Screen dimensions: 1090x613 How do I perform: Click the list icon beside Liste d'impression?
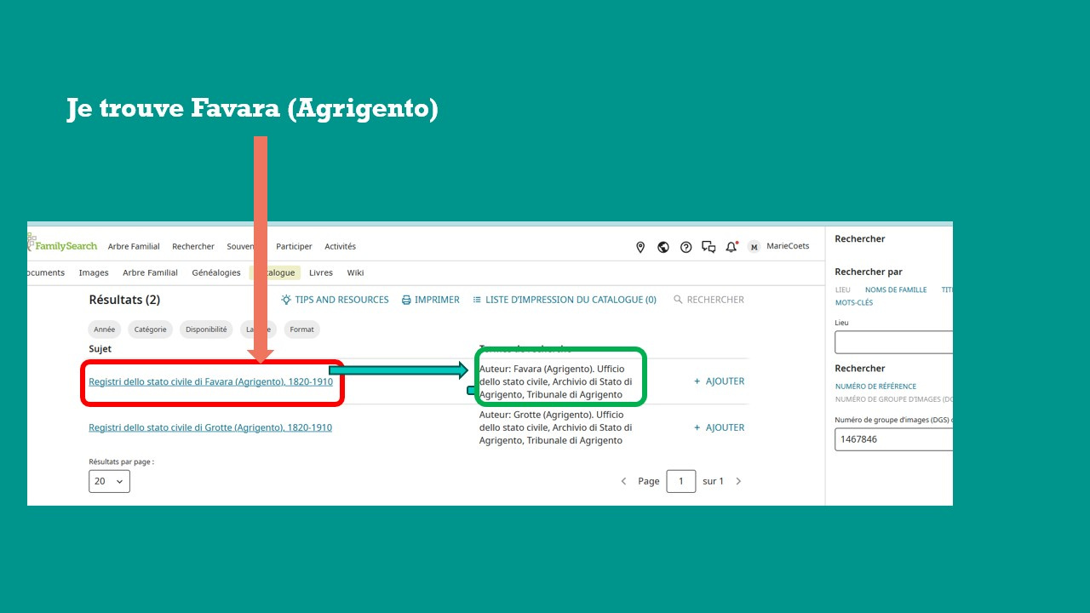tap(477, 300)
